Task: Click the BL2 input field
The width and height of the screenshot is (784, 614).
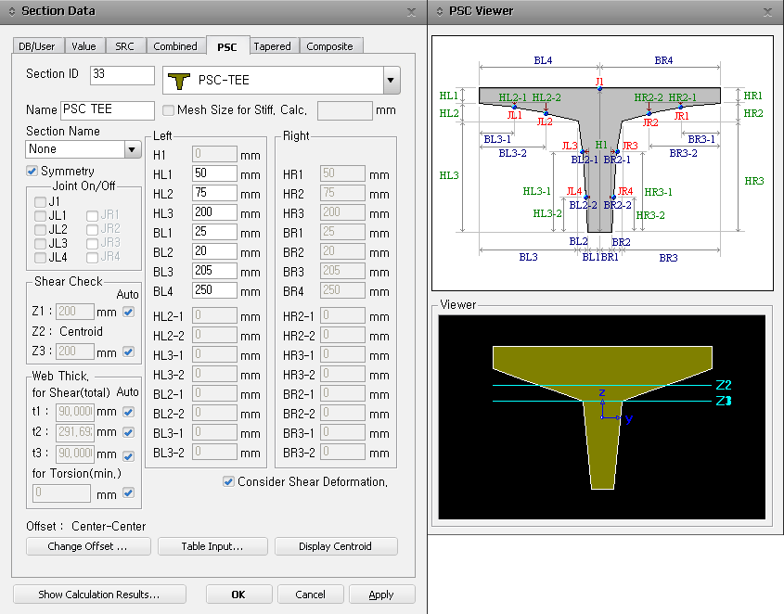Action: [x=214, y=251]
